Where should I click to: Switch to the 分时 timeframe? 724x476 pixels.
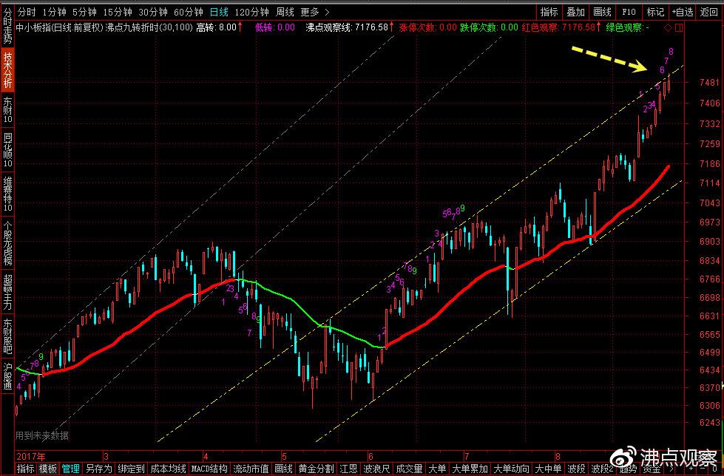coord(27,12)
